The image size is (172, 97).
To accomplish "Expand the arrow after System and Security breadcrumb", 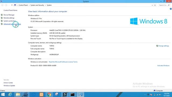I will [45, 5].
